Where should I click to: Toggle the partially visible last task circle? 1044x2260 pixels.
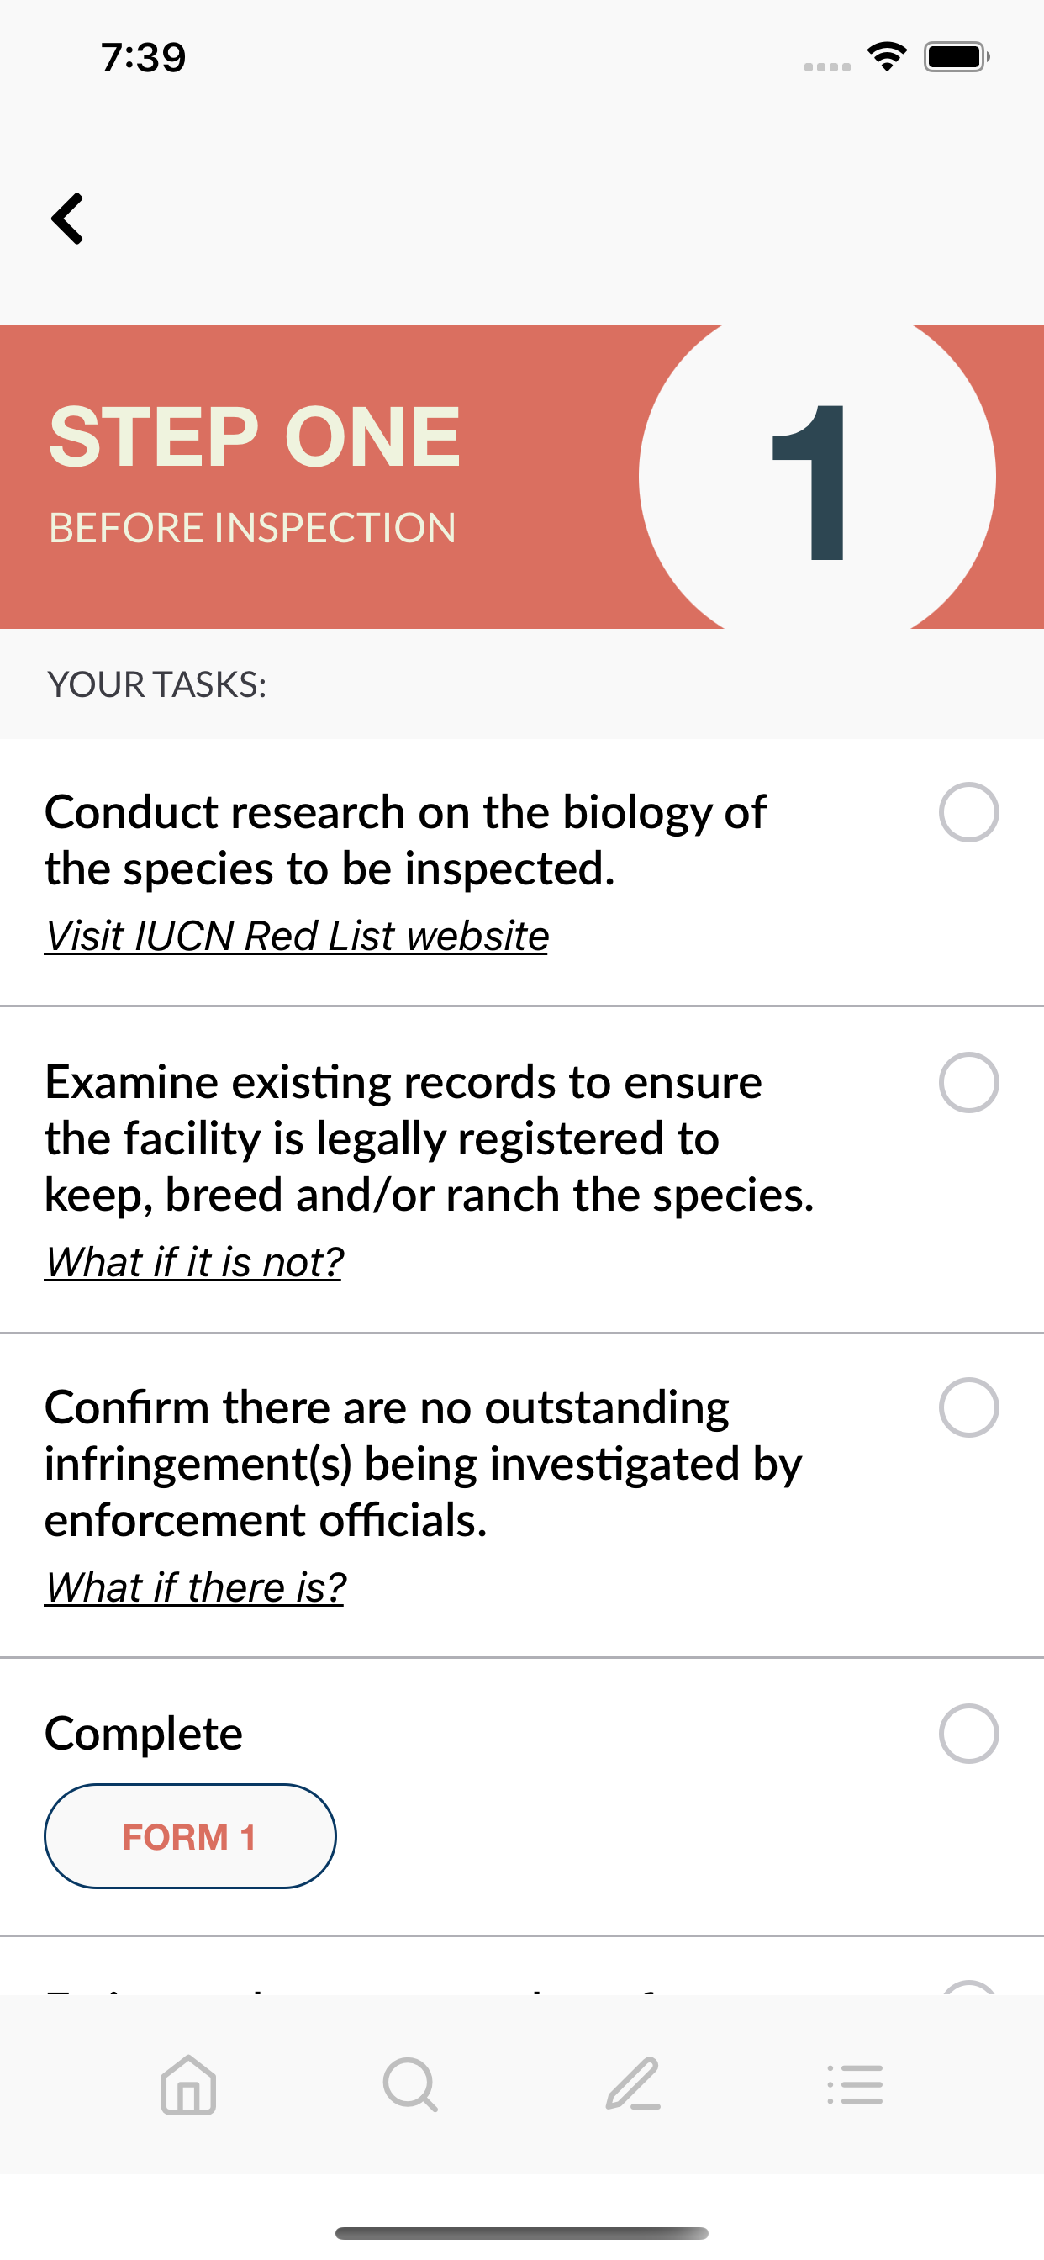pyautogui.click(x=968, y=1987)
